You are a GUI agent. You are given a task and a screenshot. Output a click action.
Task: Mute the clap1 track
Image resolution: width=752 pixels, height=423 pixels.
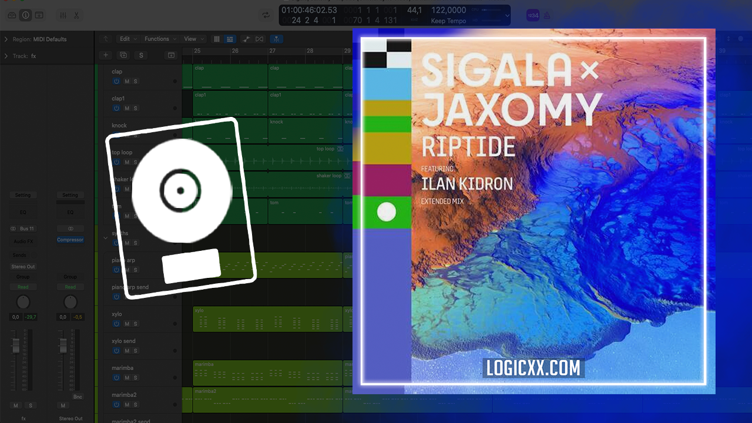[127, 108]
